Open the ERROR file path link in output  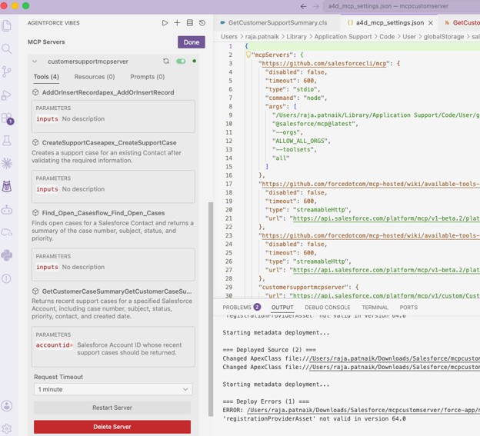click(363, 410)
